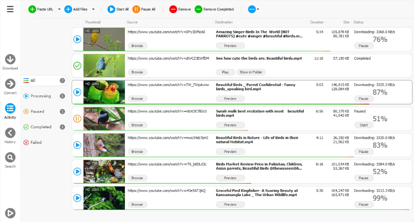Click the Paste URL green plus icon
Image resolution: width=414 pixels, height=222 pixels.
[32, 10]
